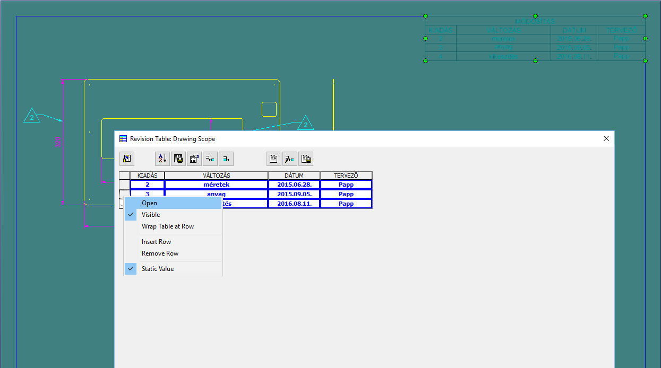This screenshot has width=661, height=368.
Task: Click the TERVEZŐ column header
Action: pyautogui.click(x=346, y=175)
